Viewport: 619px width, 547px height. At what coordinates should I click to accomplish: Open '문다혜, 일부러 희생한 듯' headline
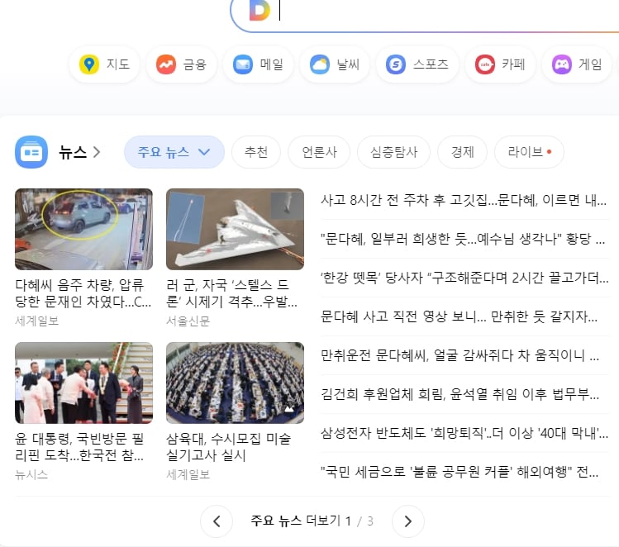point(463,239)
